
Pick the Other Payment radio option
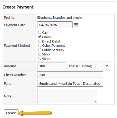pyautogui.click(x=40, y=45)
